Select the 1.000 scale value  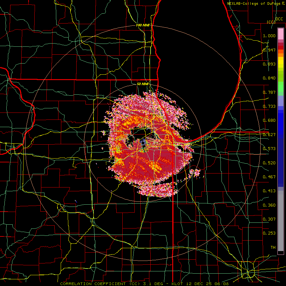click(269, 36)
